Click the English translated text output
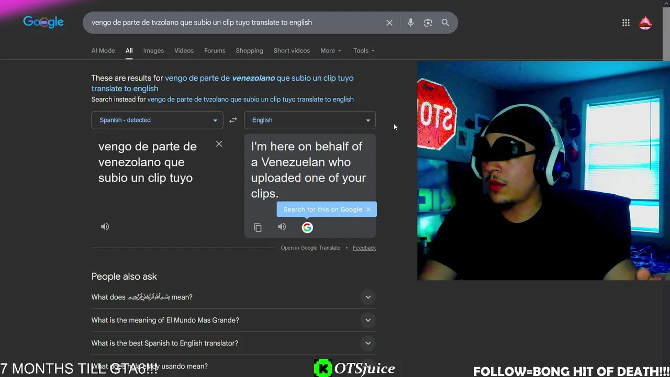 309,170
